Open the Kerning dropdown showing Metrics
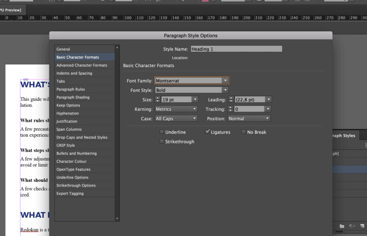This screenshot has height=236, width=367. pyautogui.click(x=195, y=109)
